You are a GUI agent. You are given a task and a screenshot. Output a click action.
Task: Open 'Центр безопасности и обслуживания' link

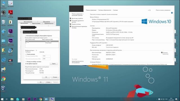pyautogui.click(x=78, y=62)
